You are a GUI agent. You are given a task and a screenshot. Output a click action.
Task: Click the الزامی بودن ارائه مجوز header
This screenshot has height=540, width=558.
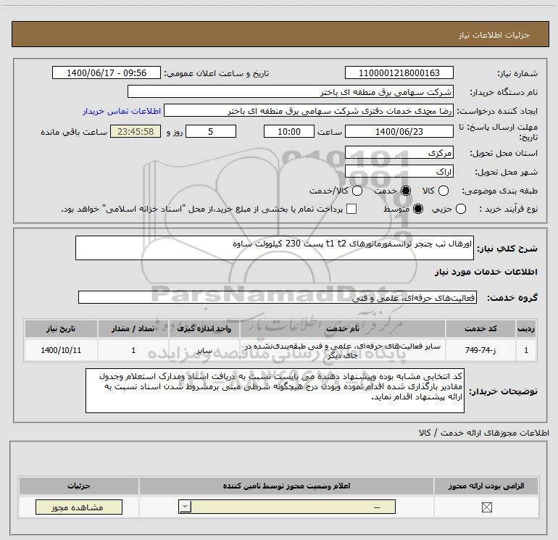[486, 486]
